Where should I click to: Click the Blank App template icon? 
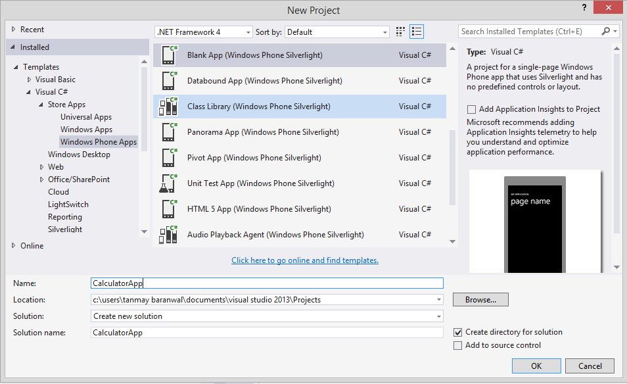(169, 55)
